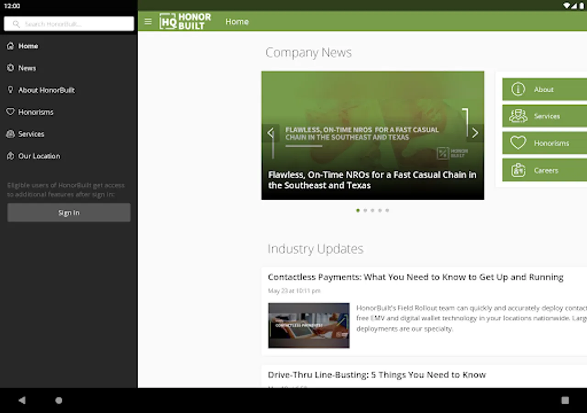Click the About HonorBuilt lightbulb icon
This screenshot has height=413, width=587.
(11, 90)
